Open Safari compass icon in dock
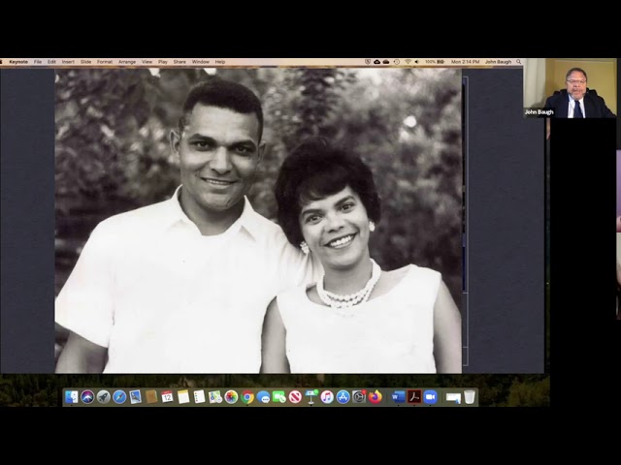The height and width of the screenshot is (465, 621). point(119,397)
